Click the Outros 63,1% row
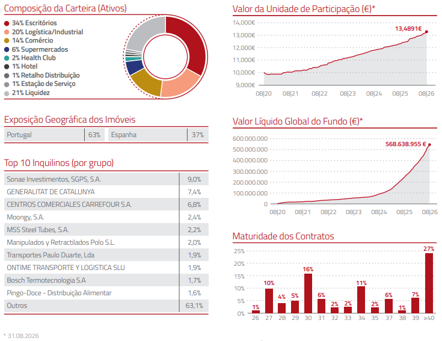This screenshot has height=341, width=442. [106, 306]
